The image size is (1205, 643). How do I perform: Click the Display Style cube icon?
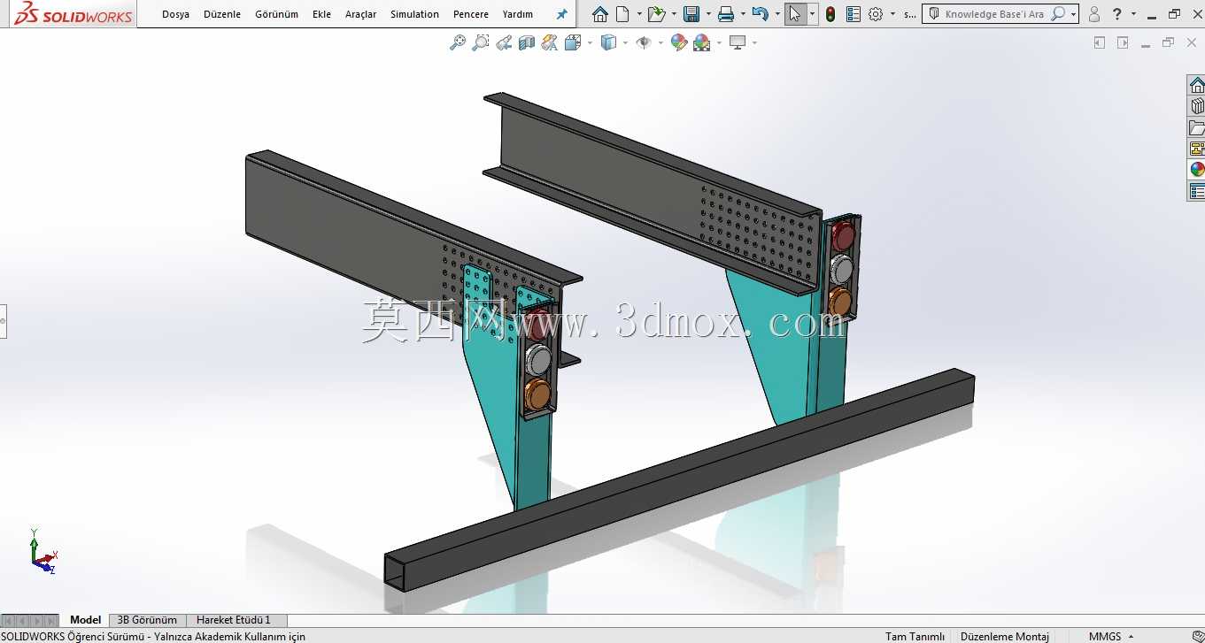coord(608,42)
